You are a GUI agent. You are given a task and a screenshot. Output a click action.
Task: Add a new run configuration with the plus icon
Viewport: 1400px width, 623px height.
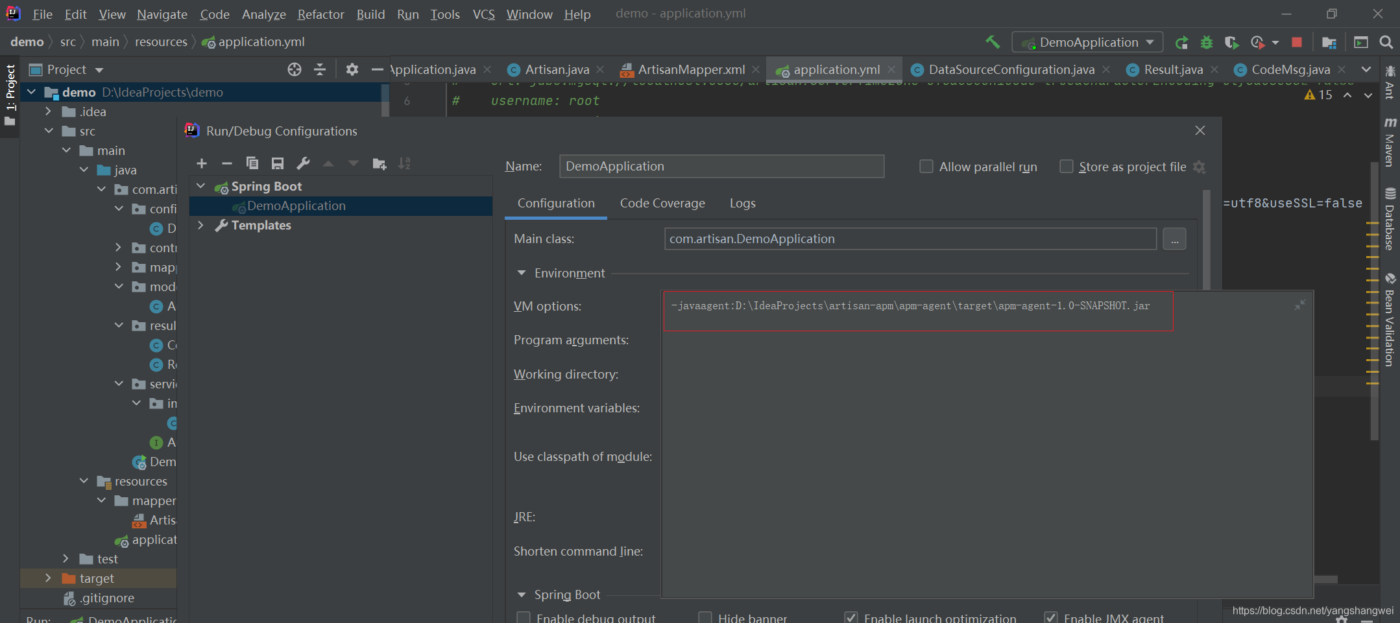[x=201, y=163]
